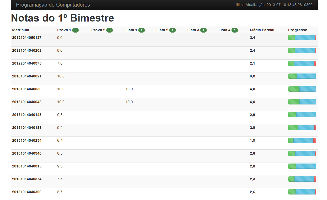Screen dimensions: 327x200
Task: Click the progress bar for 20131014040374
Action: click(302, 179)
